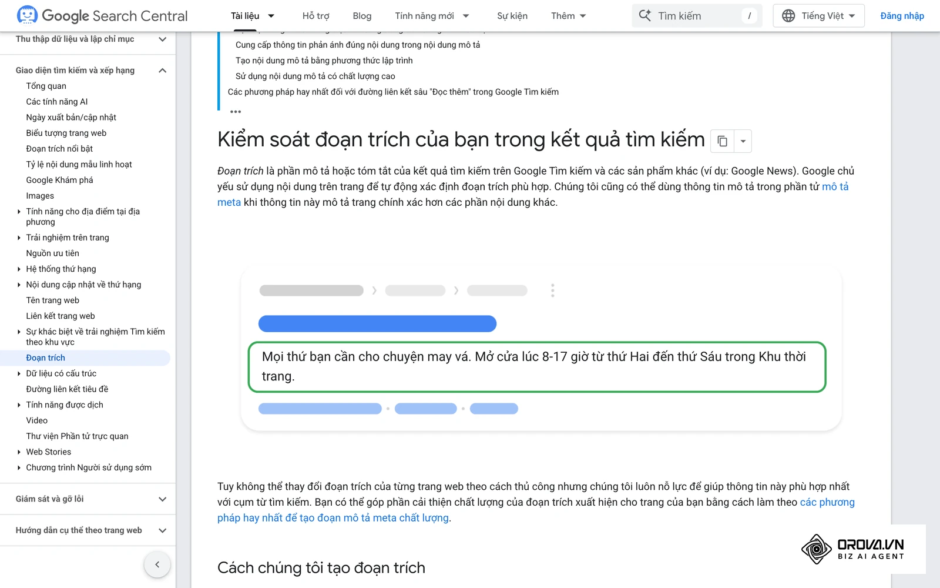Open Đoạn trích nổi bật page
The width and height of the screenshot is (940, 588).
pos(59,149)
